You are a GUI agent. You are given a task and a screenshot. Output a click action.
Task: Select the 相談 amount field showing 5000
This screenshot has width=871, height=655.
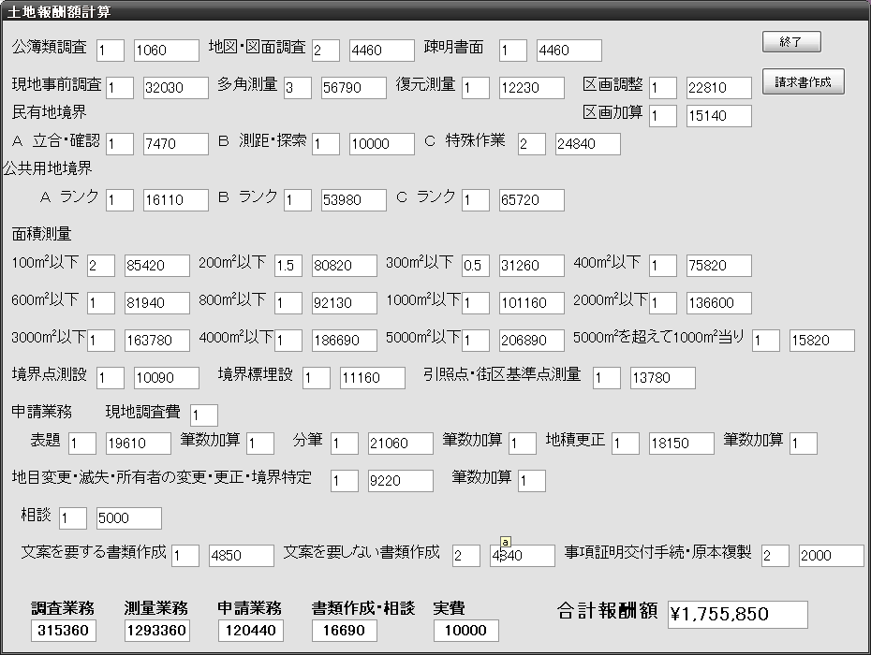tap(128, 518)
